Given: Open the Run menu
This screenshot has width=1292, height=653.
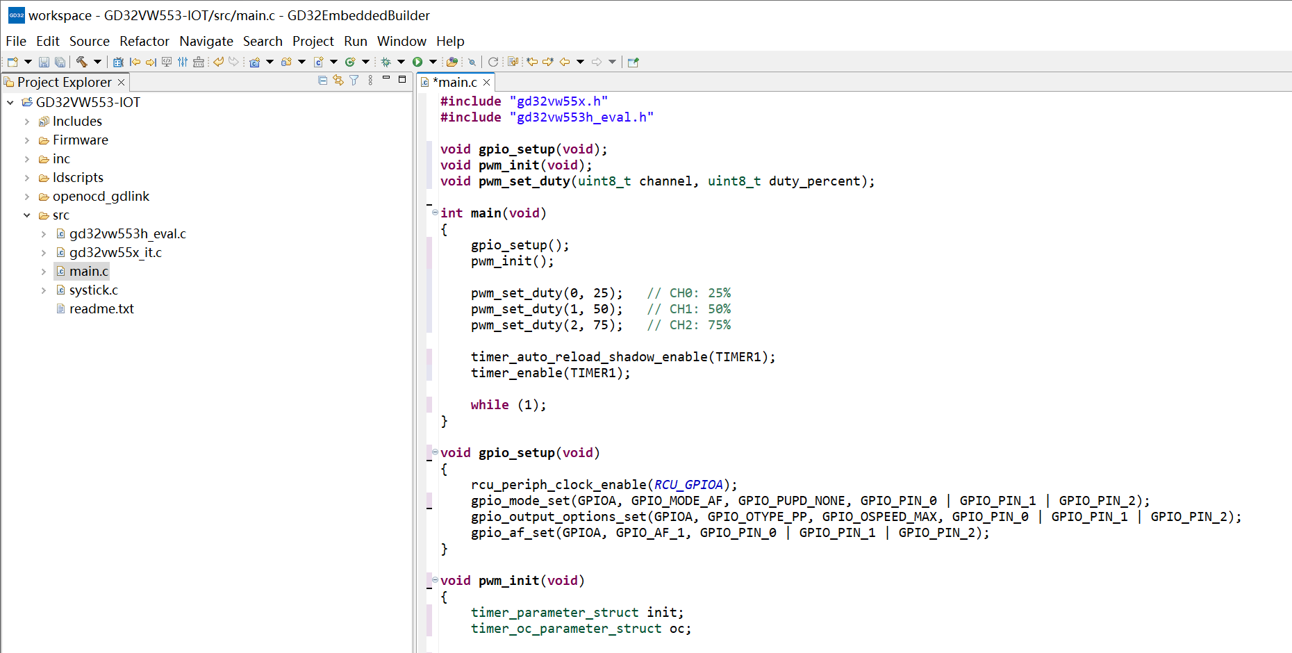Looking at the screenshot, I should (356, 41).
